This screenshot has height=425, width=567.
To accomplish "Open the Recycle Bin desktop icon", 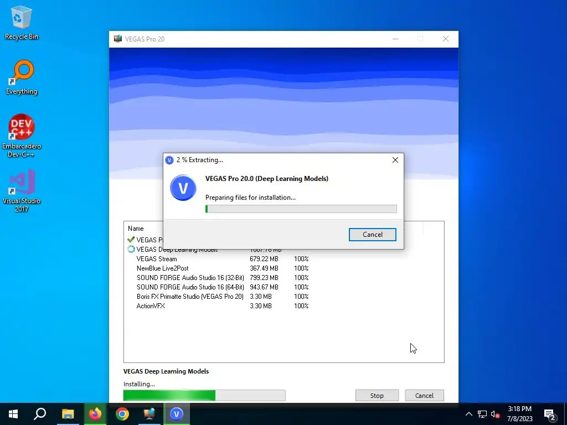I will (22, 22).
